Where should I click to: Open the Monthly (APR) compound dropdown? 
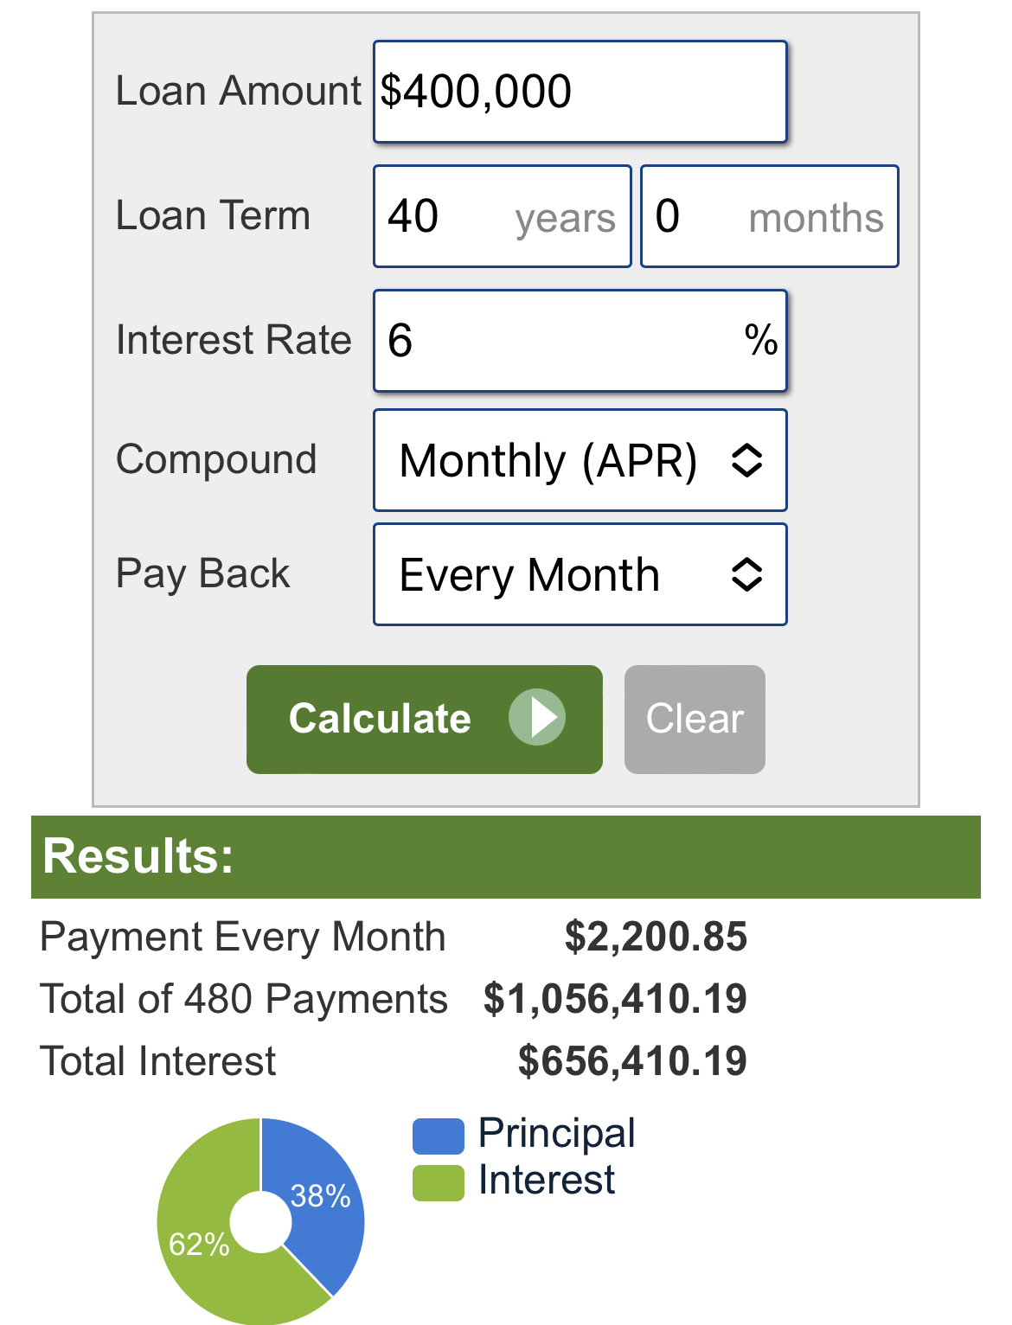580,460
